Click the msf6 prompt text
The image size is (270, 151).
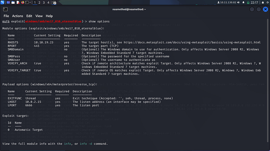pyautogui.click(x=6, y=21)
